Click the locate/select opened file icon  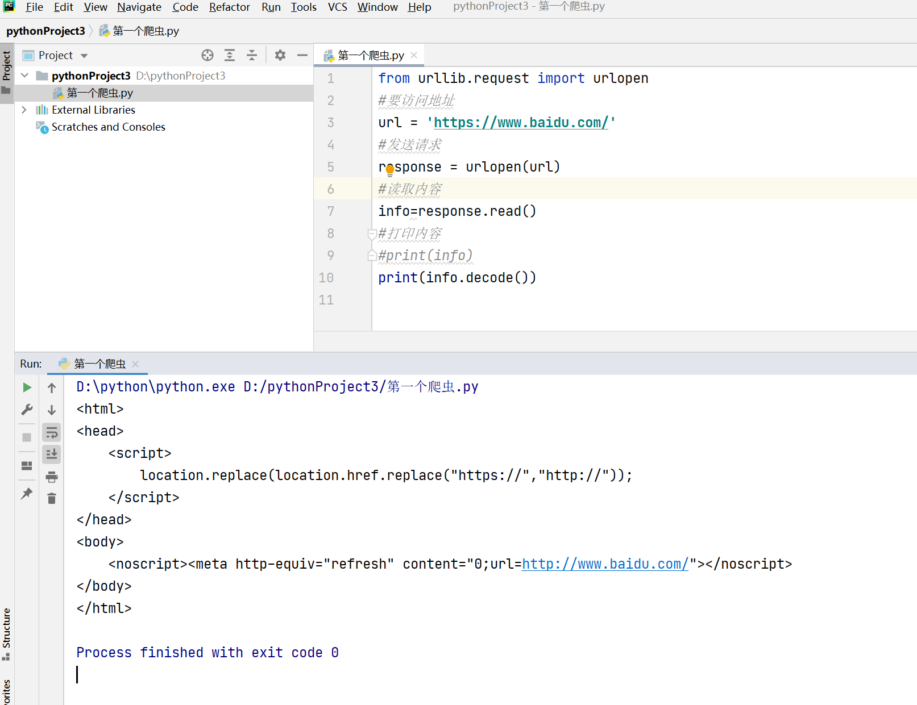(208, 55)
